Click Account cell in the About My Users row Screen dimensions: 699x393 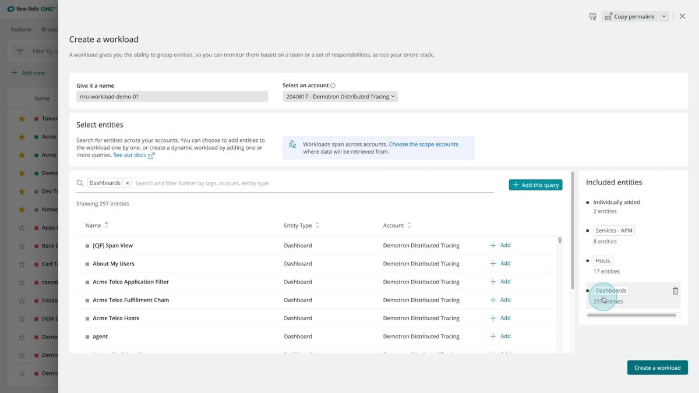(421, 264)
